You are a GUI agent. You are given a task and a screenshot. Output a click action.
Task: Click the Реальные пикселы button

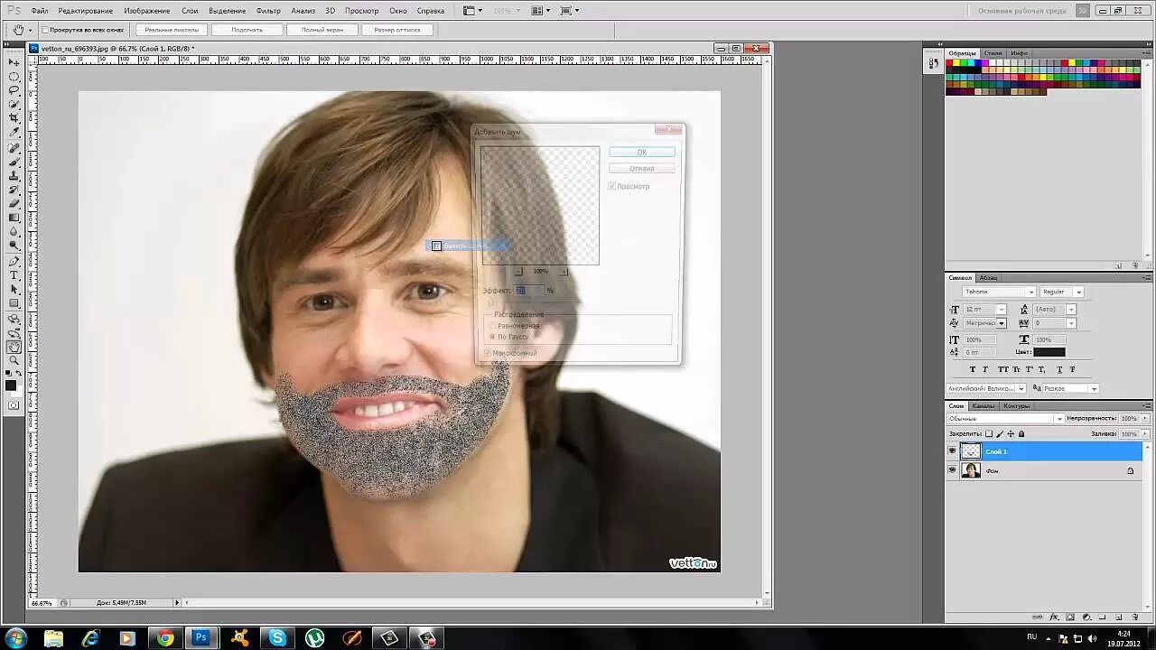click(x=172, y=30)
